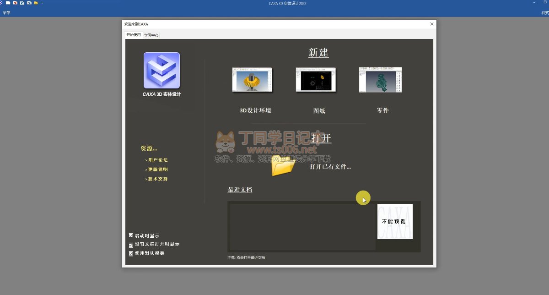Switch to the 学习中心 tab
Image resolution: width=549 pixels, height=295 pixels.
tap(151, 35)
